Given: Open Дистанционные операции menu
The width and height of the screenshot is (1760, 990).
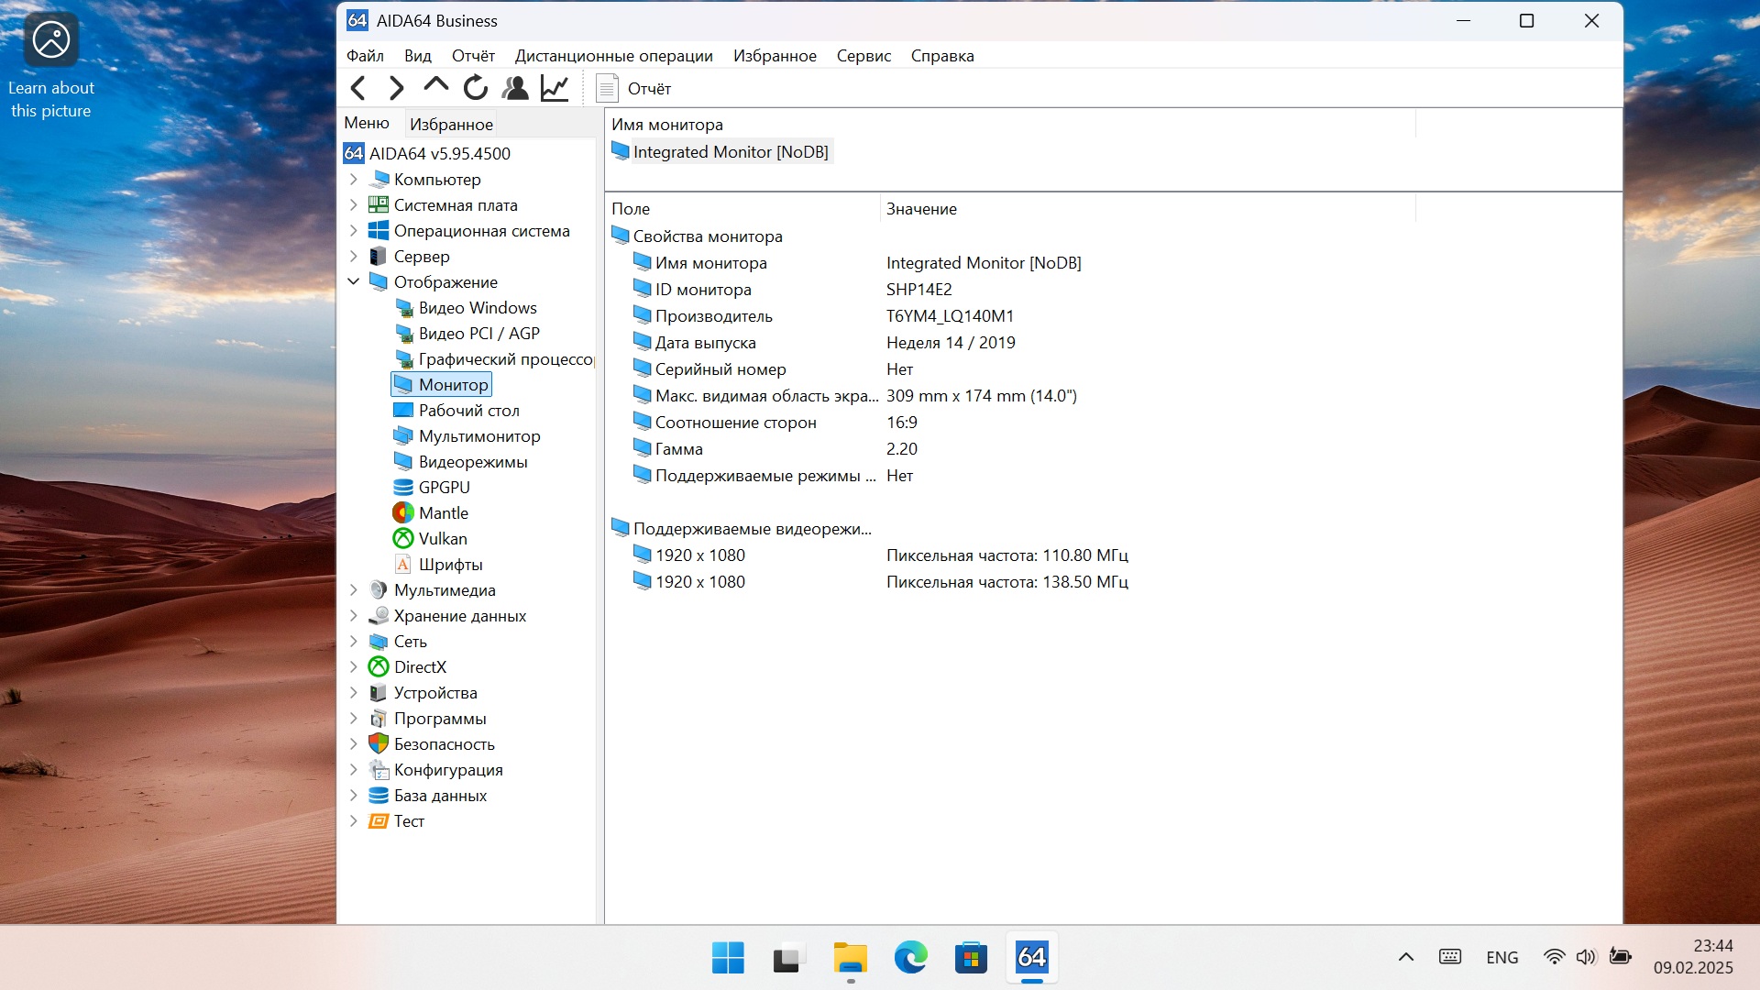Looking at the screenshot, I should 613,56.
